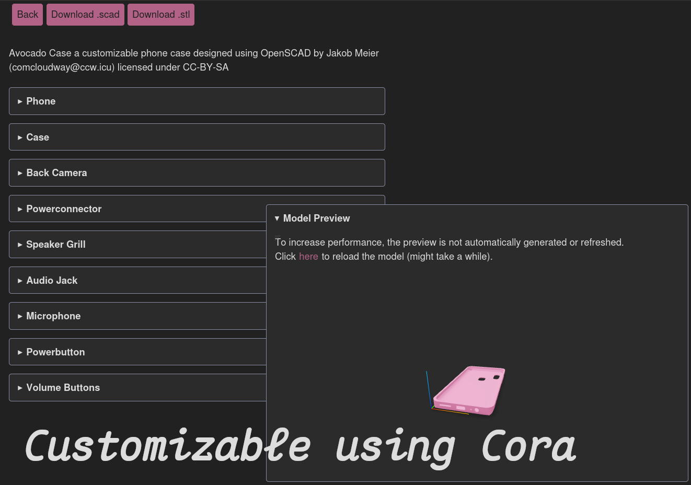
Task: Click the pink phone case 3D model
Action: coord(469,390)
